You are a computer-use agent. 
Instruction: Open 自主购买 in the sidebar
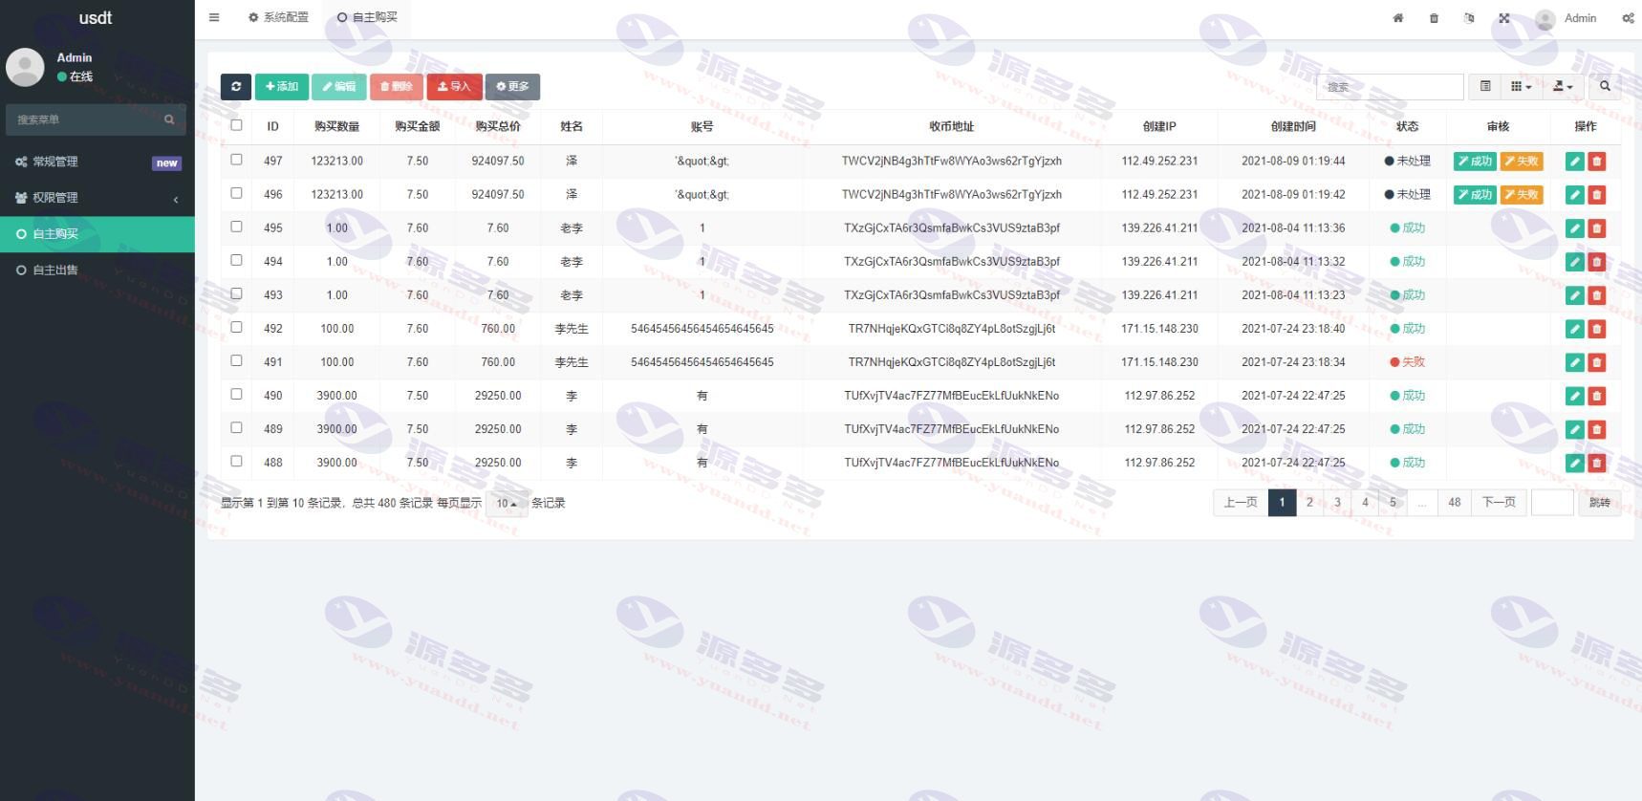(97, 234)
